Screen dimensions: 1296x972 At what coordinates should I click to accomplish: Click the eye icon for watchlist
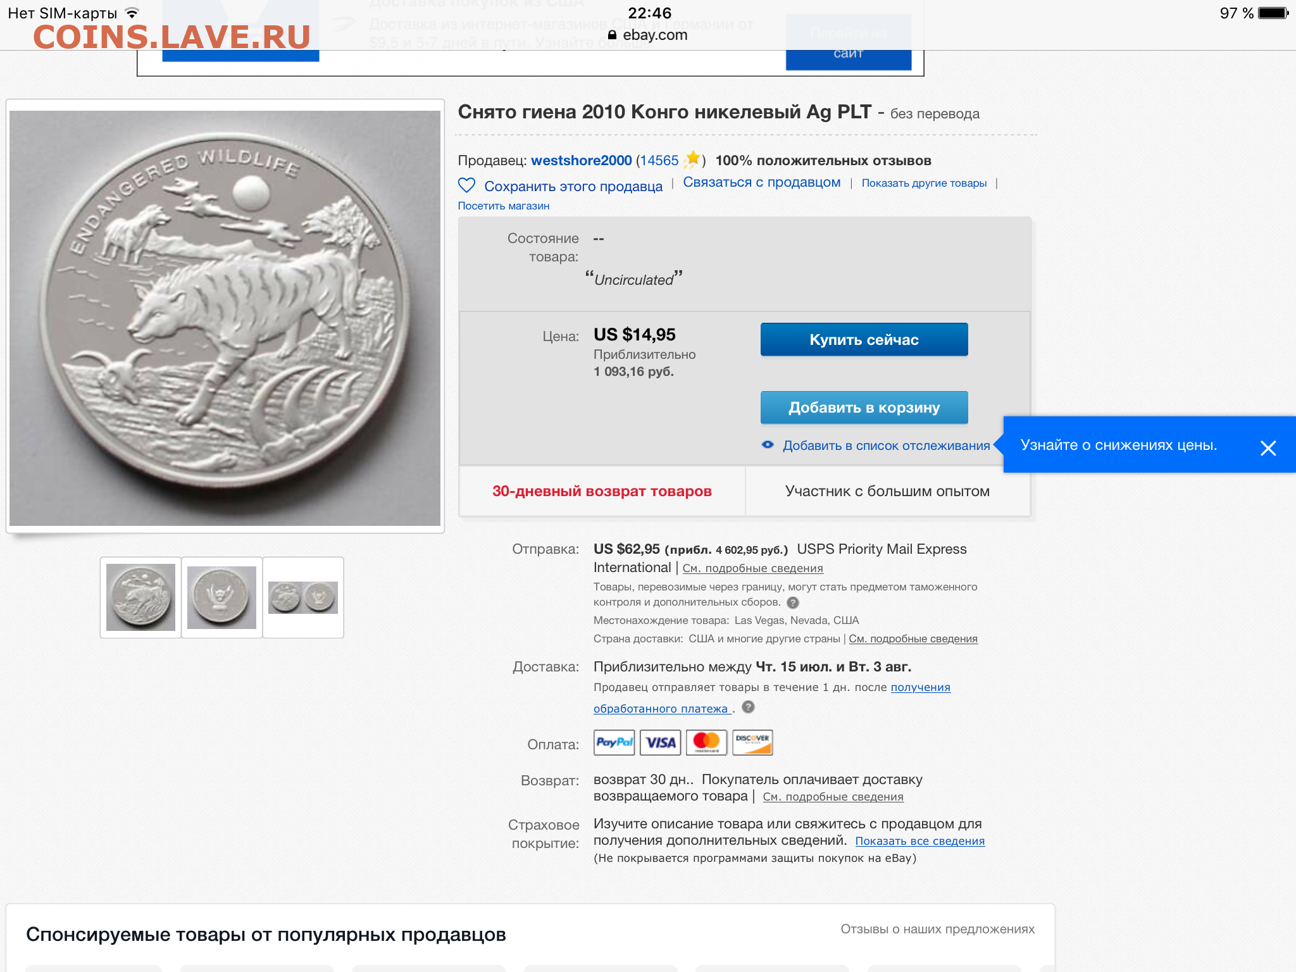(768, 445)
